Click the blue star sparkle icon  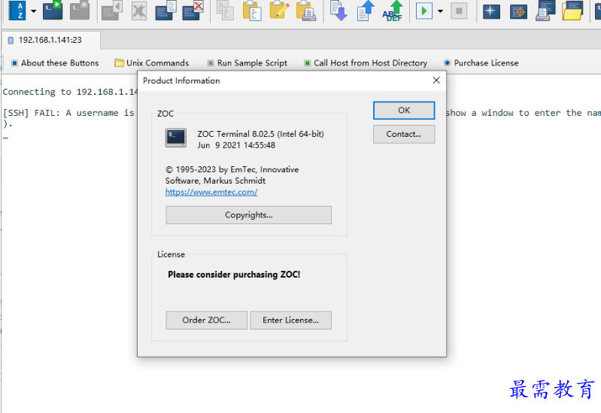click(x=491, y=11)
